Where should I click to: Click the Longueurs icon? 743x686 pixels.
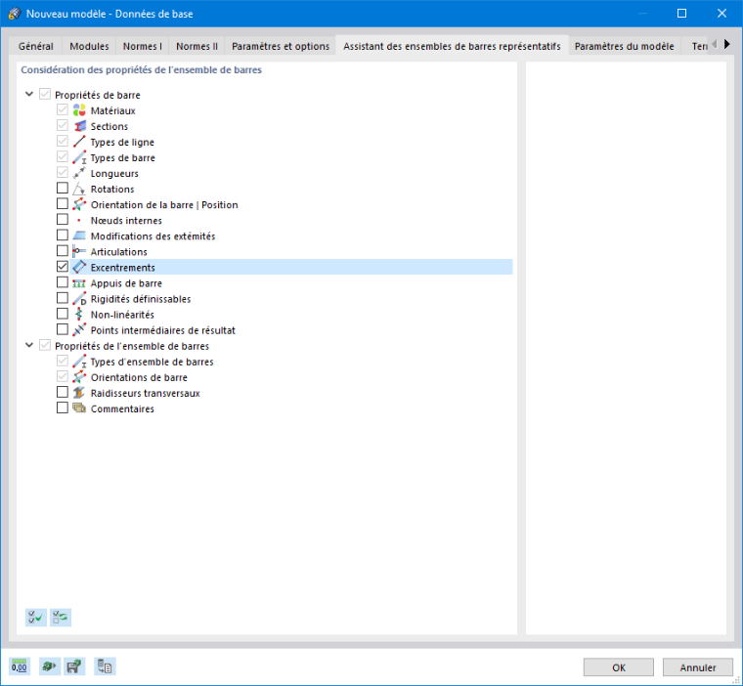pyautogui.click(x=79, y=173)
